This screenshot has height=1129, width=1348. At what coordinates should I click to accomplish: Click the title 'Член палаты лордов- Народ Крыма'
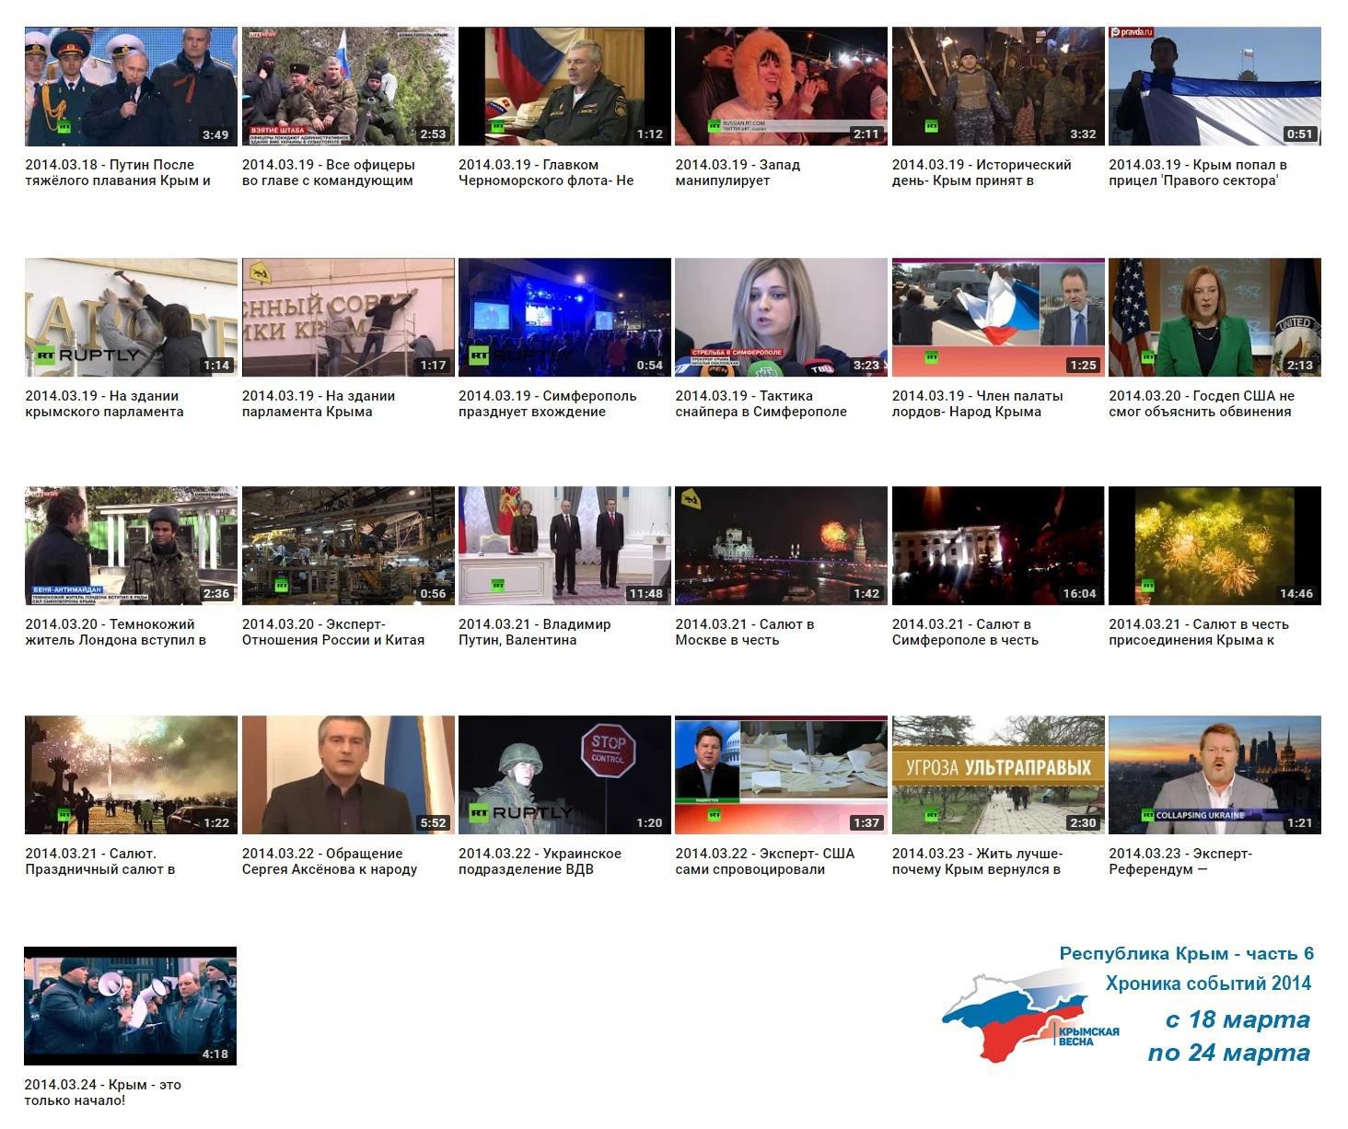pyautogui.click(x=978, y=404)
